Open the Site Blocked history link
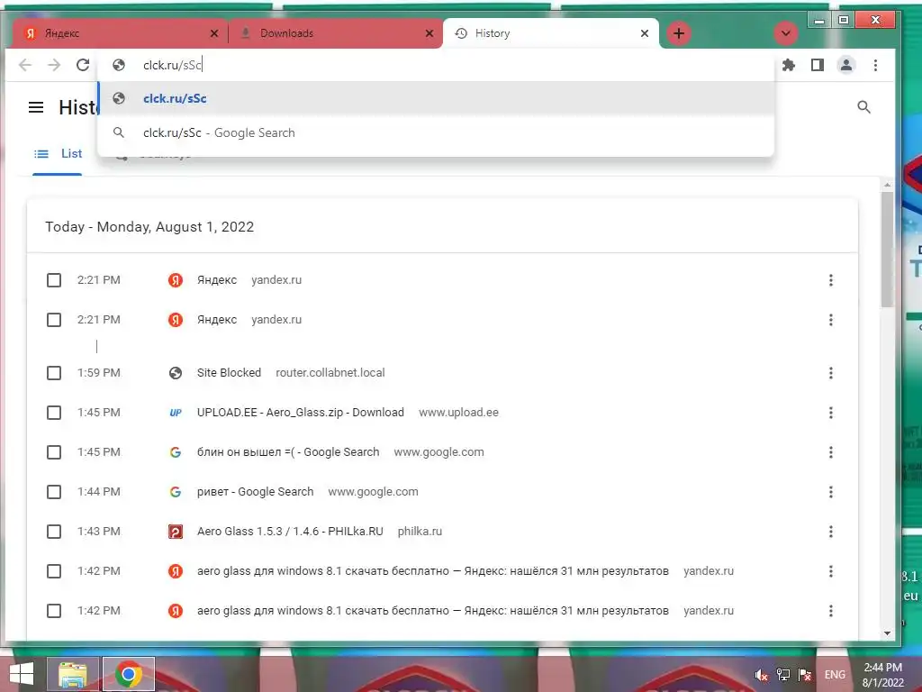 (x=229, y=373)
